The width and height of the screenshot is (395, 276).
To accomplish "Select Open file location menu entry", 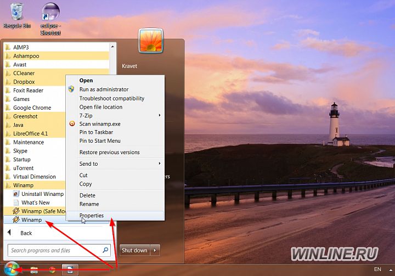I will coord(101,107).
